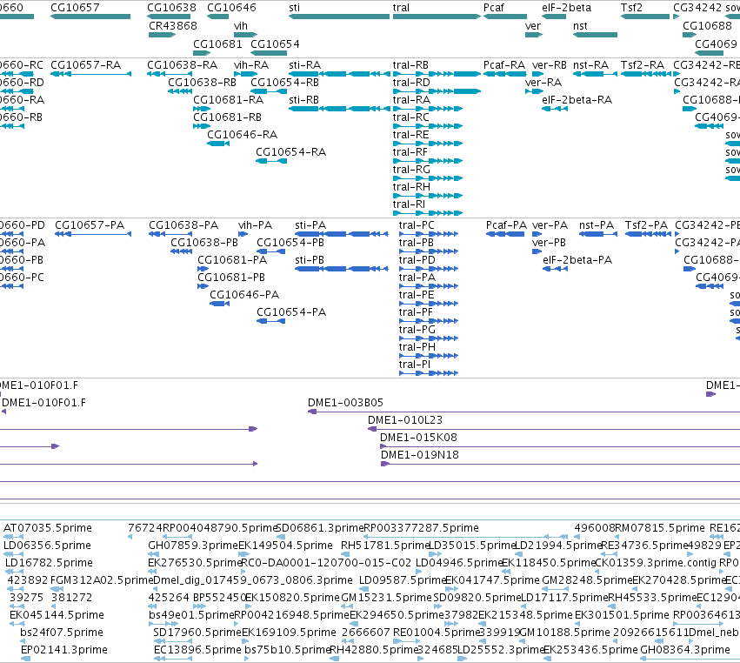740x663 pixels.
Task: Click the CG10638-RB transcript label
Action: (202, 82)
